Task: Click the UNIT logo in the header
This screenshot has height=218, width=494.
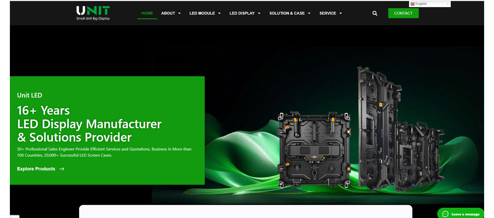Action: 93,13
